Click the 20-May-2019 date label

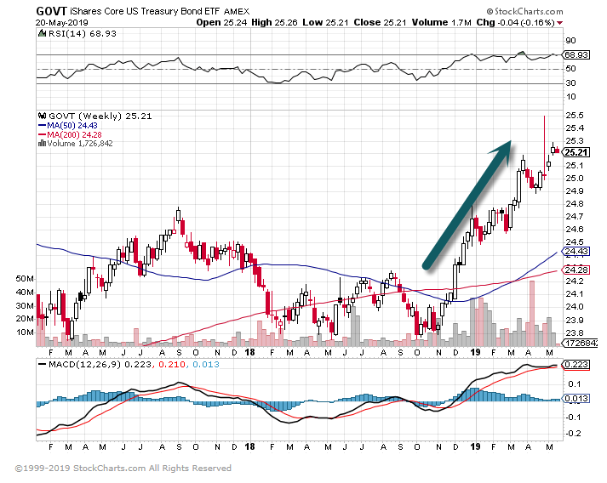coord(62,23)
